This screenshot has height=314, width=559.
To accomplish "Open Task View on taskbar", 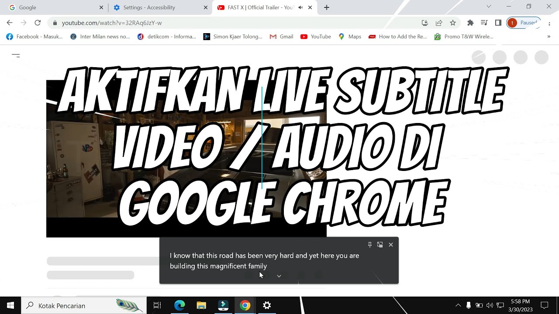I will pos(157,305).
